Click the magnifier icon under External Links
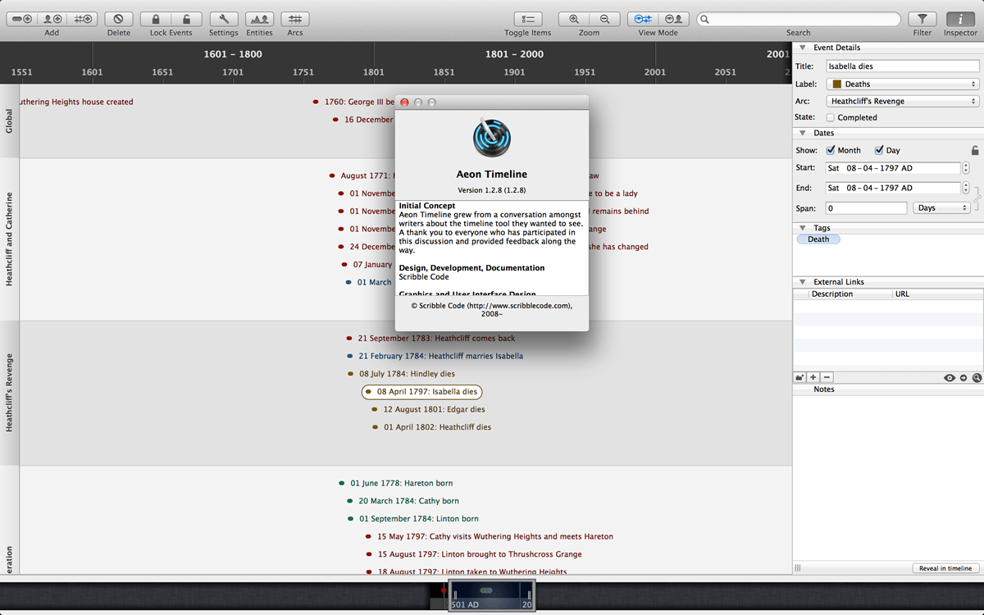This screenshot has width=984, height=615. tap(977, 378)
